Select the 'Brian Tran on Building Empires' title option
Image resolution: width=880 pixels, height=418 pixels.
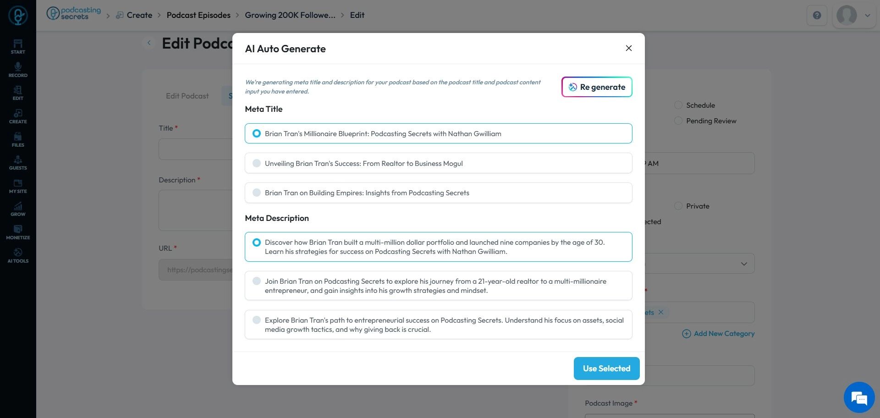(257, 193)
